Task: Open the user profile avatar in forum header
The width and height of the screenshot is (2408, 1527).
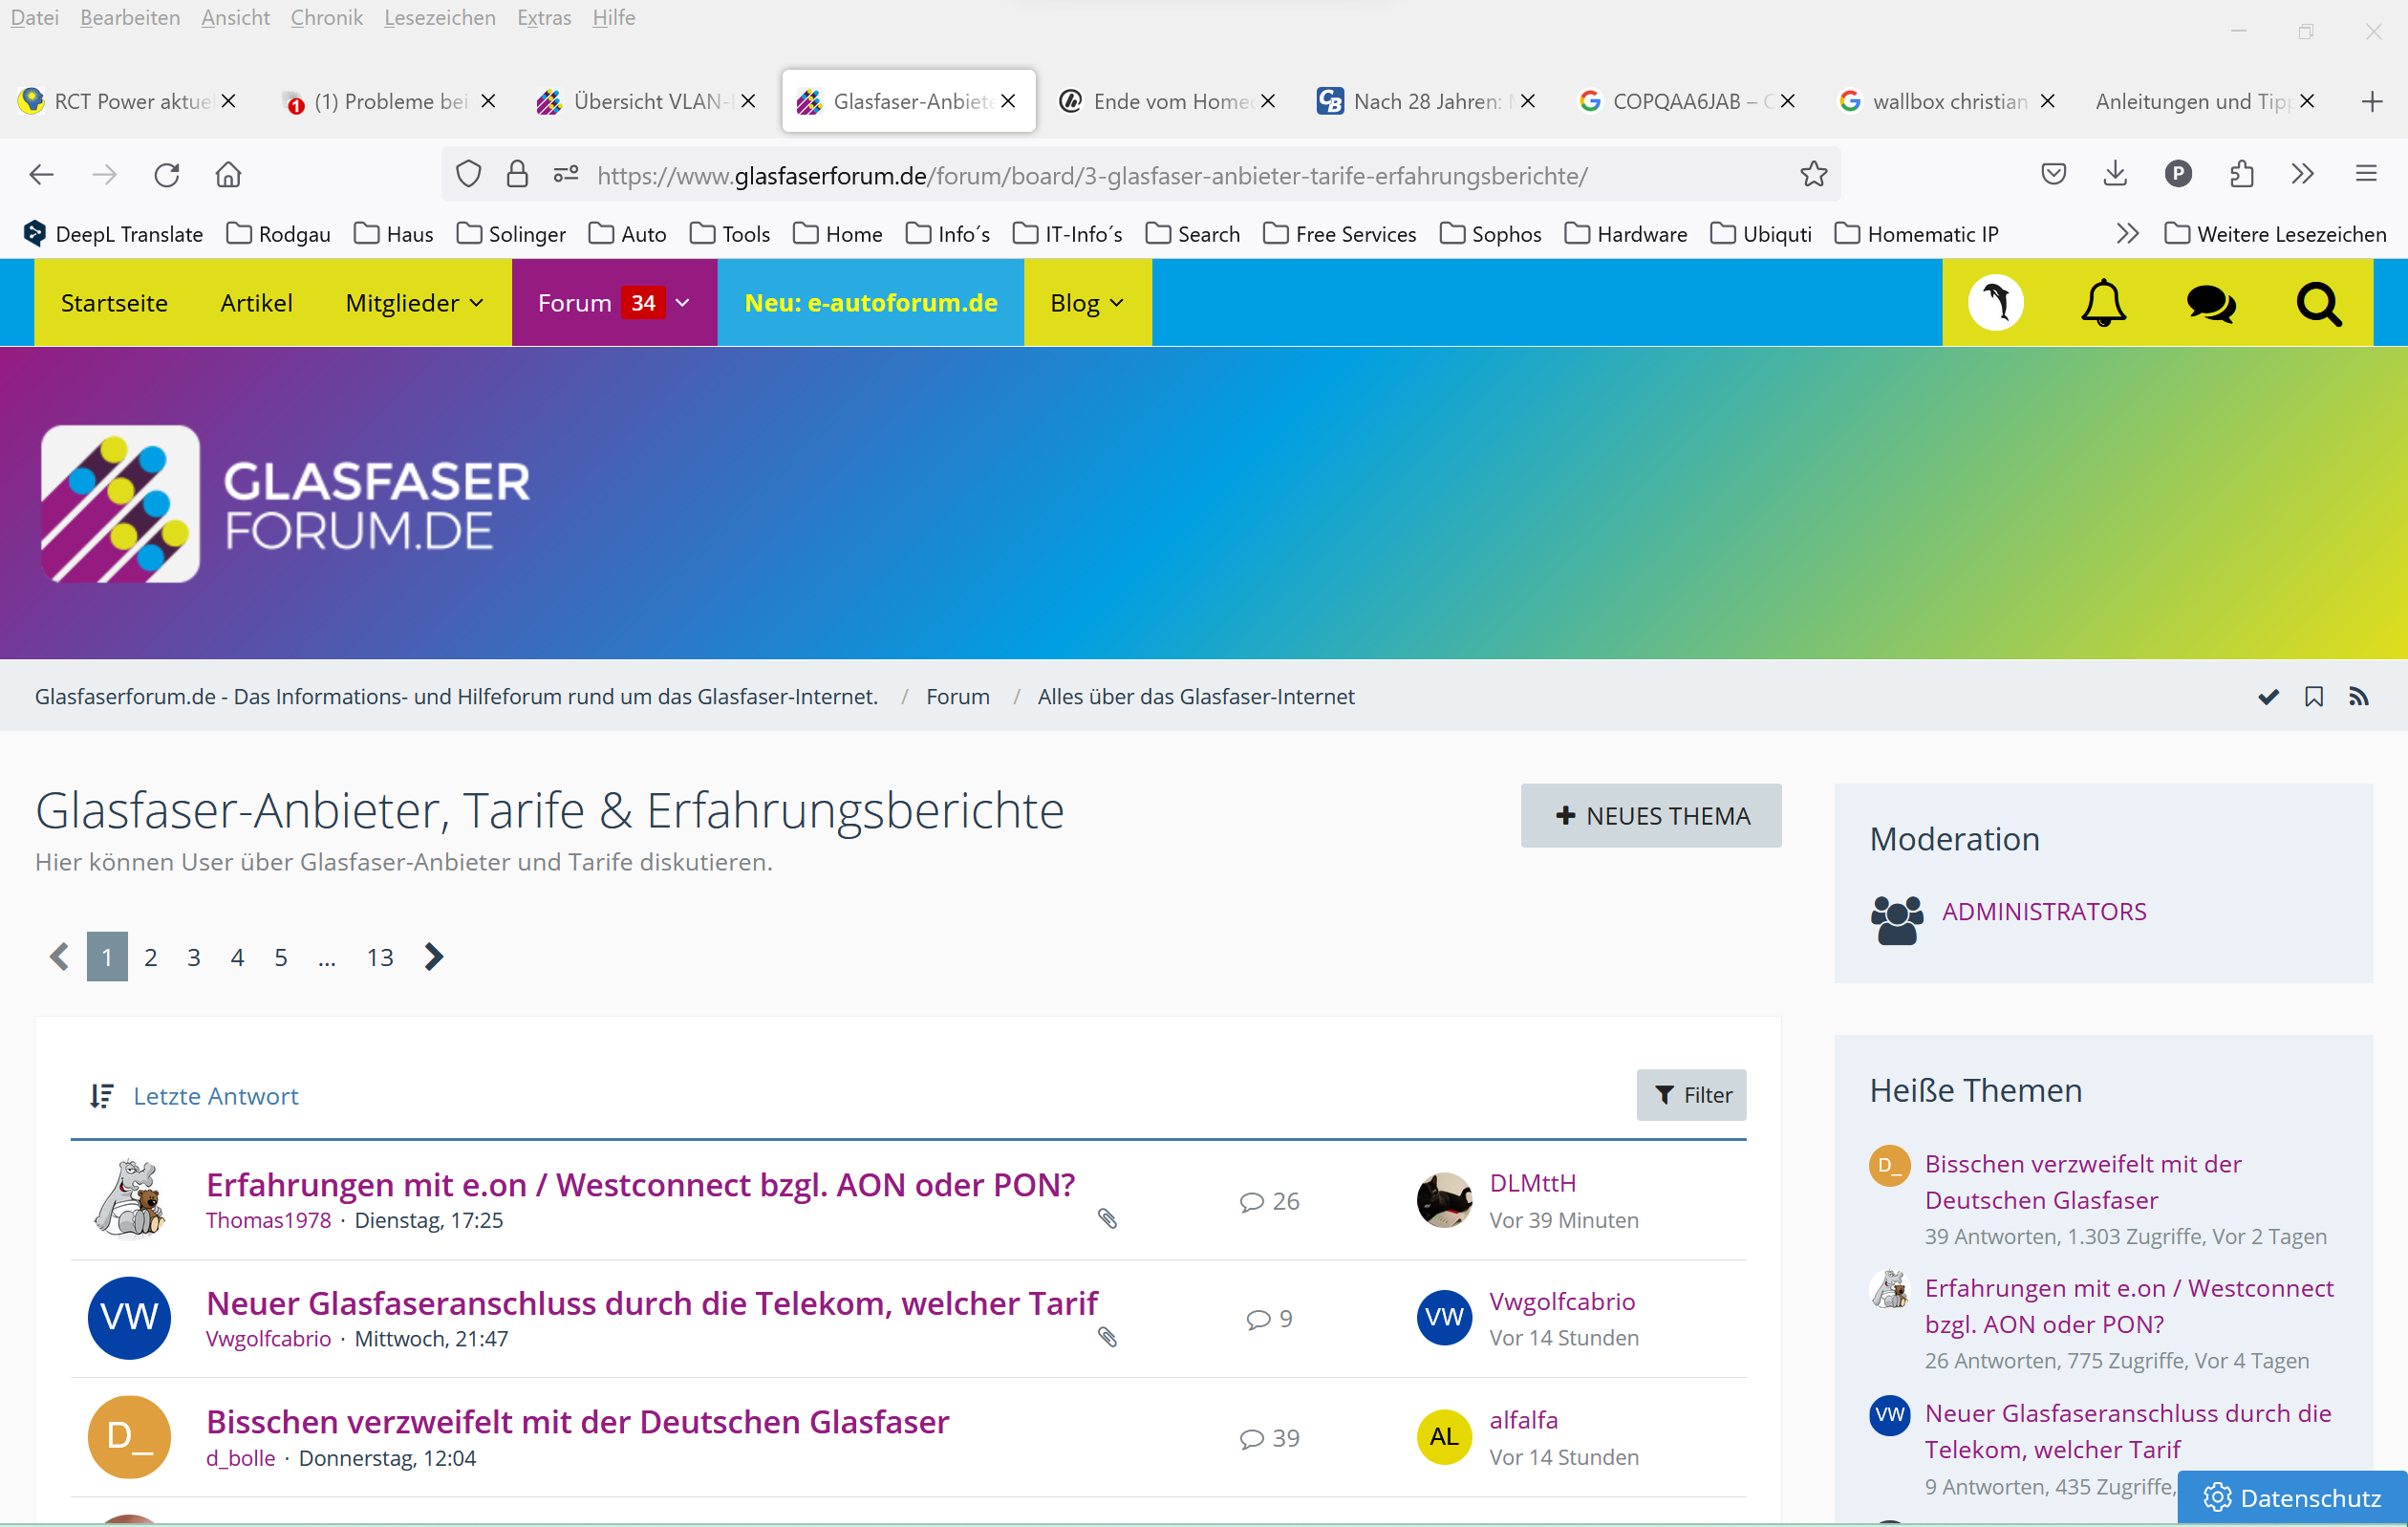Action: coord(1996,303)
